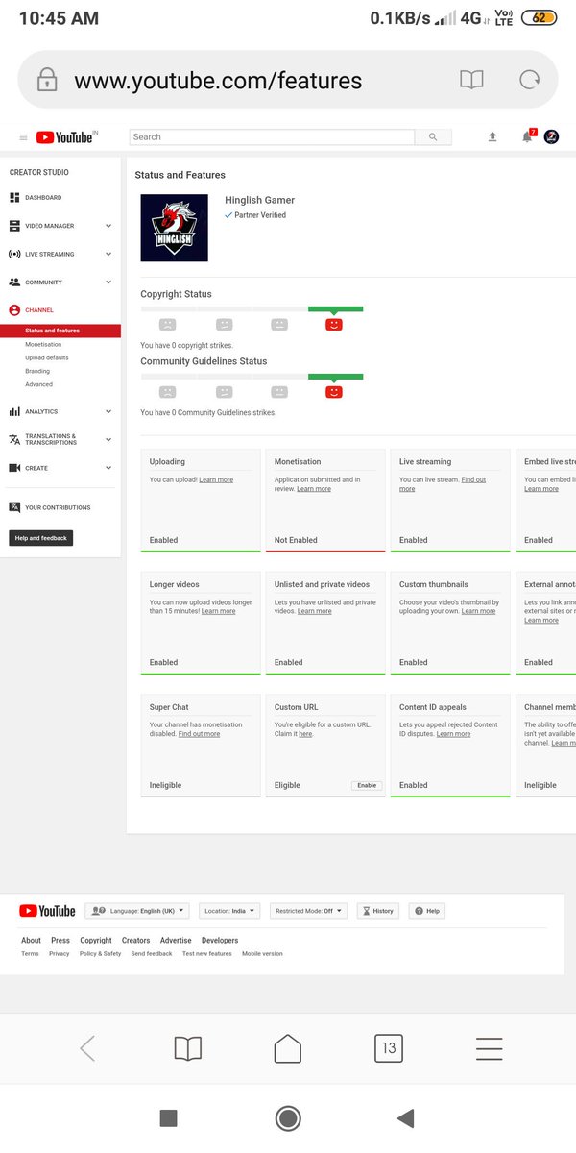
Task: Open Dashboard from sidebar
Action: (x=43, y=197)
